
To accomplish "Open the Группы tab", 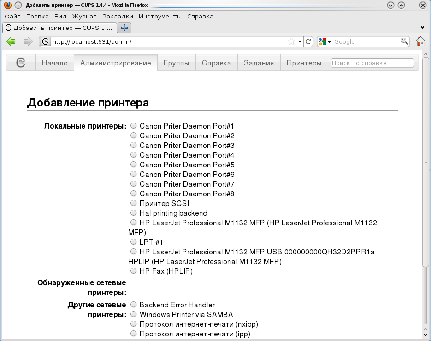I will tap(176, 63).
